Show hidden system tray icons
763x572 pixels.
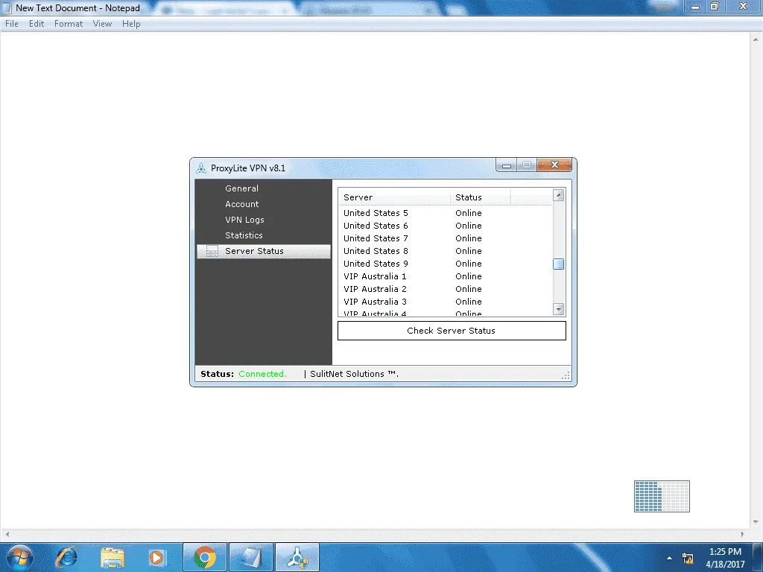point(670,558)
